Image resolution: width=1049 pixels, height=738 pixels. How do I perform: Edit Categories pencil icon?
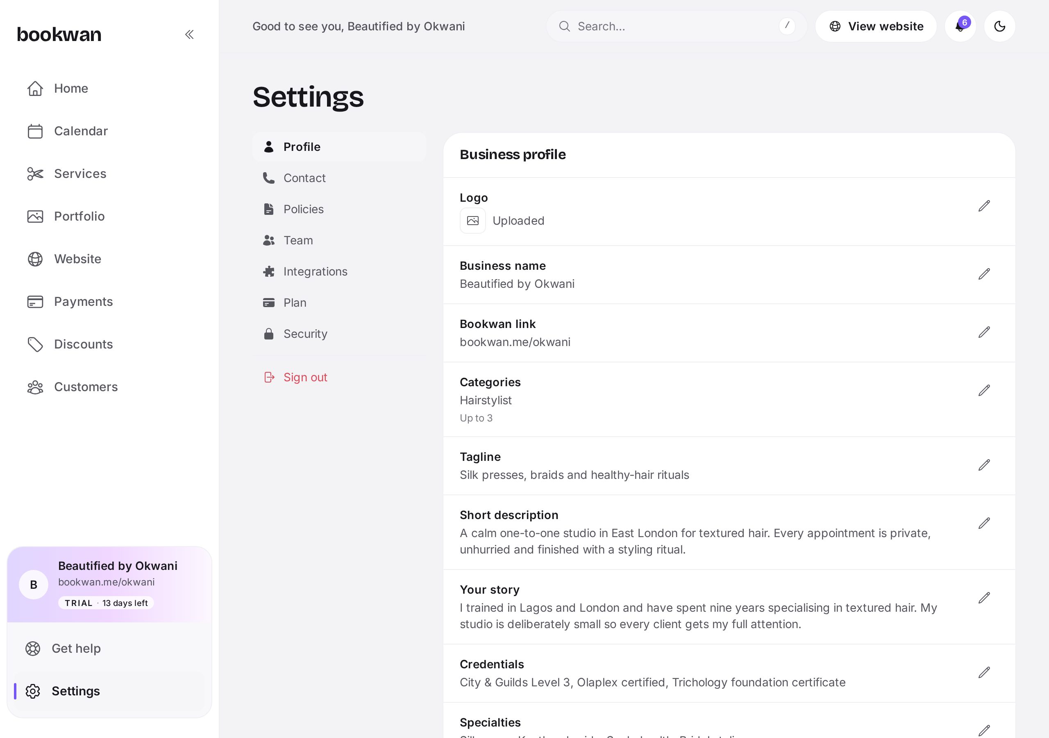point(984,390)
